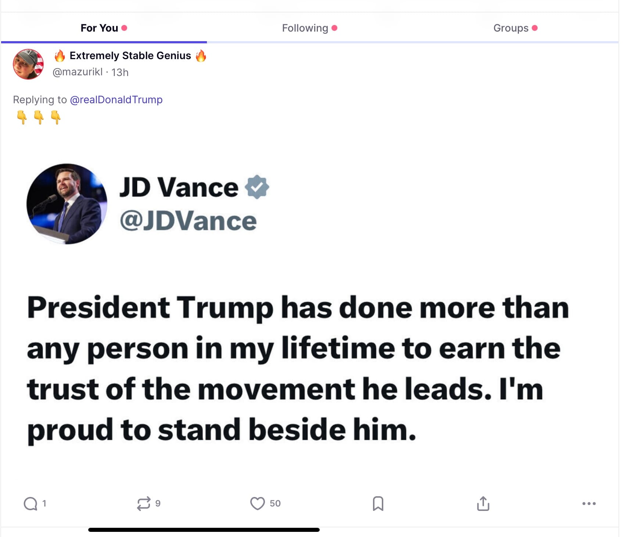Viewport: 642px width, 537px height.
Task: Tap the home indicator bar at bottom
Action: [x=204, y=530]
